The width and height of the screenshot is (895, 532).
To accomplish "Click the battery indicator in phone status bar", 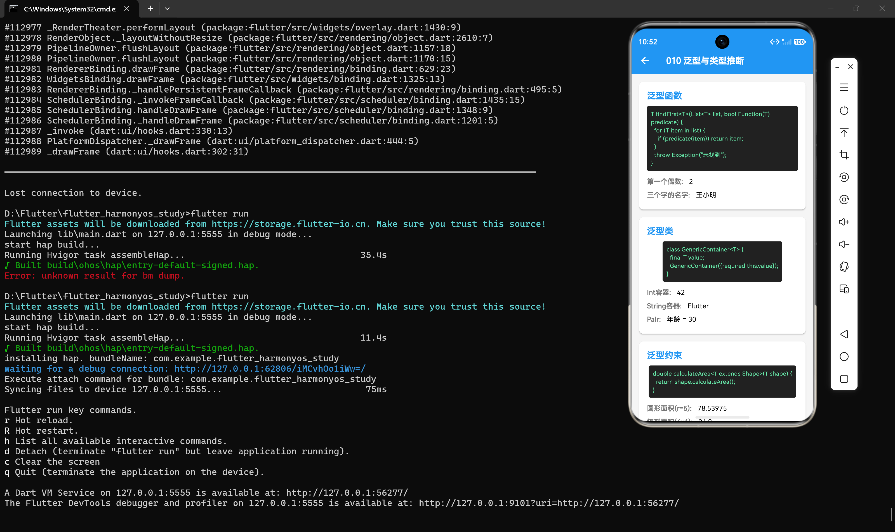I will (x=800, y=42).
